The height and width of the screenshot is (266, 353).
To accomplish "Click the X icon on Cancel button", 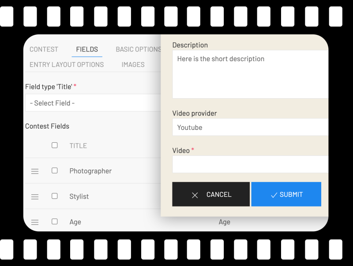I will click(195, 195).
